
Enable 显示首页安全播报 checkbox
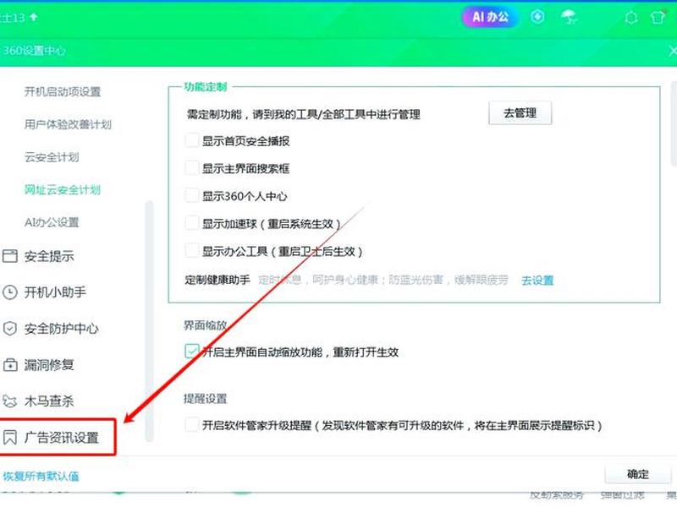192,140
